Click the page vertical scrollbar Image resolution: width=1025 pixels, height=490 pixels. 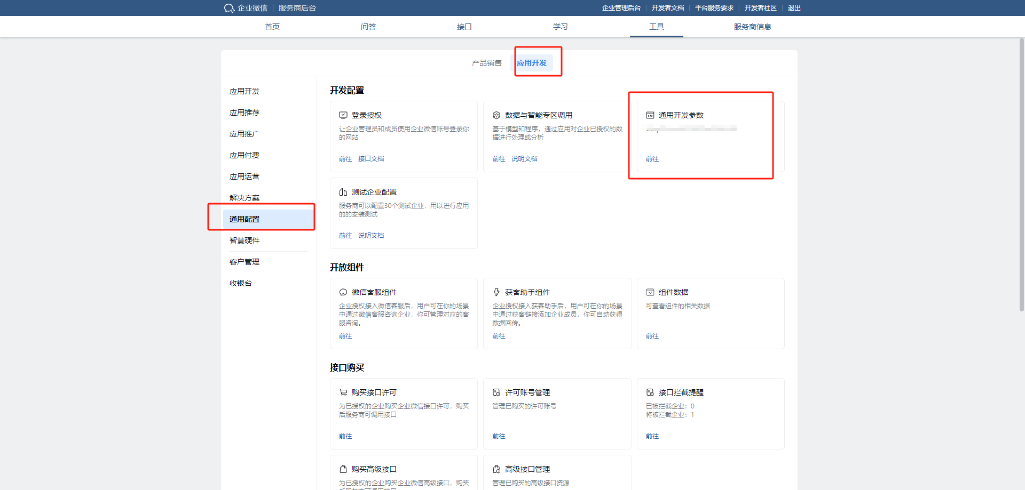click(x=1021, y=176)
